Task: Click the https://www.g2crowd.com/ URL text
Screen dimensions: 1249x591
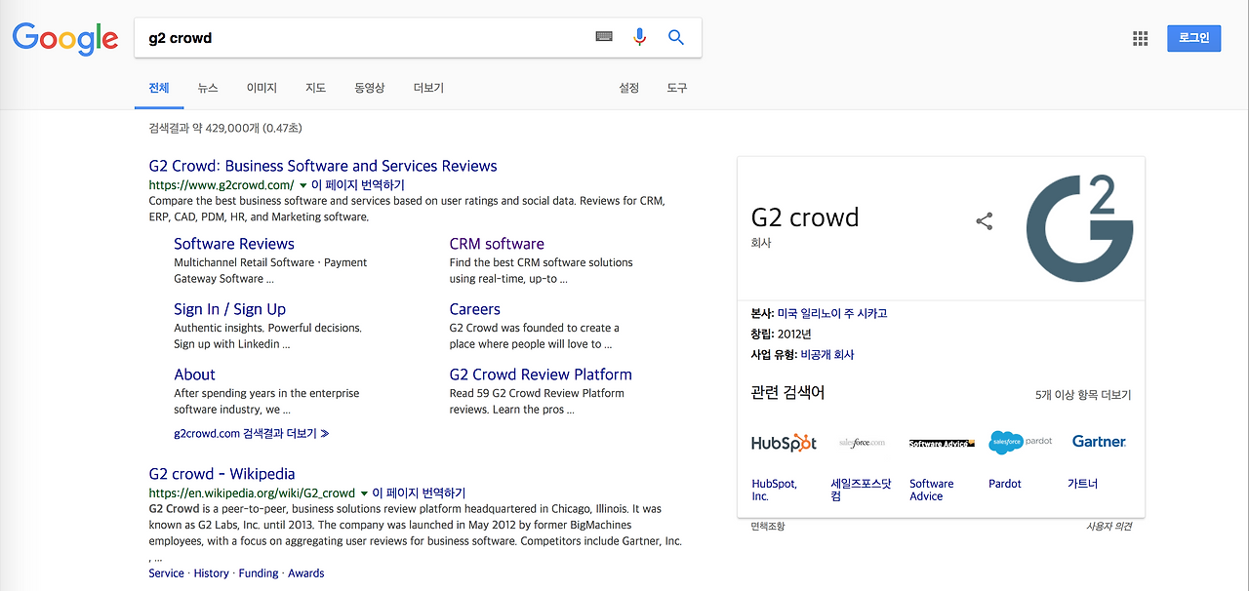Action: click(222, 185)
